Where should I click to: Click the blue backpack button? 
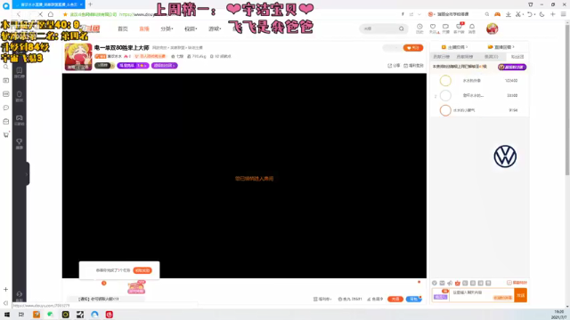tap(413, 299)
